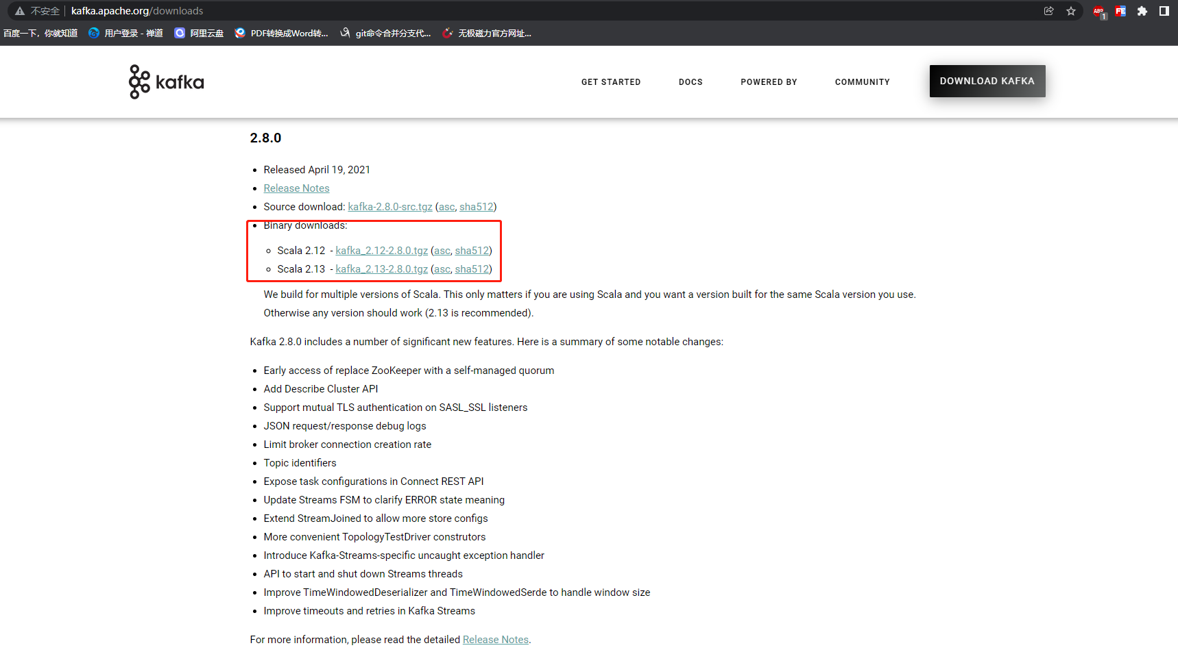Viewport: 1178px width, 663px height.
Task: Click the share page icon in address bar
Action: (x=1048, y=11)
